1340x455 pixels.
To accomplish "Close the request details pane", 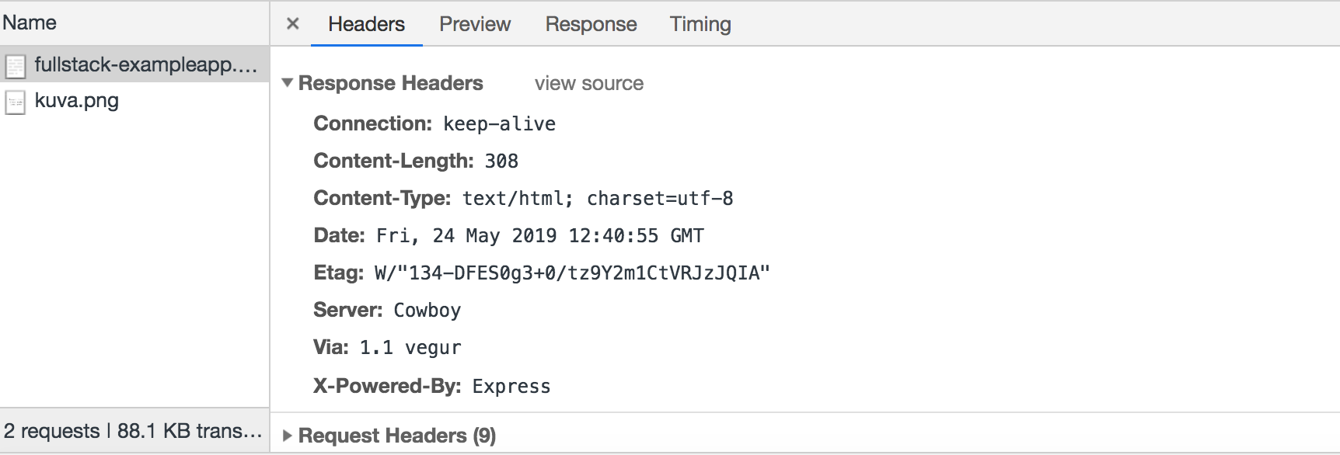I will click(293, 24).
